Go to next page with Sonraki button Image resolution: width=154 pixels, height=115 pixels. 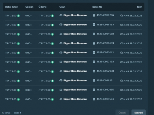point(139,113)
